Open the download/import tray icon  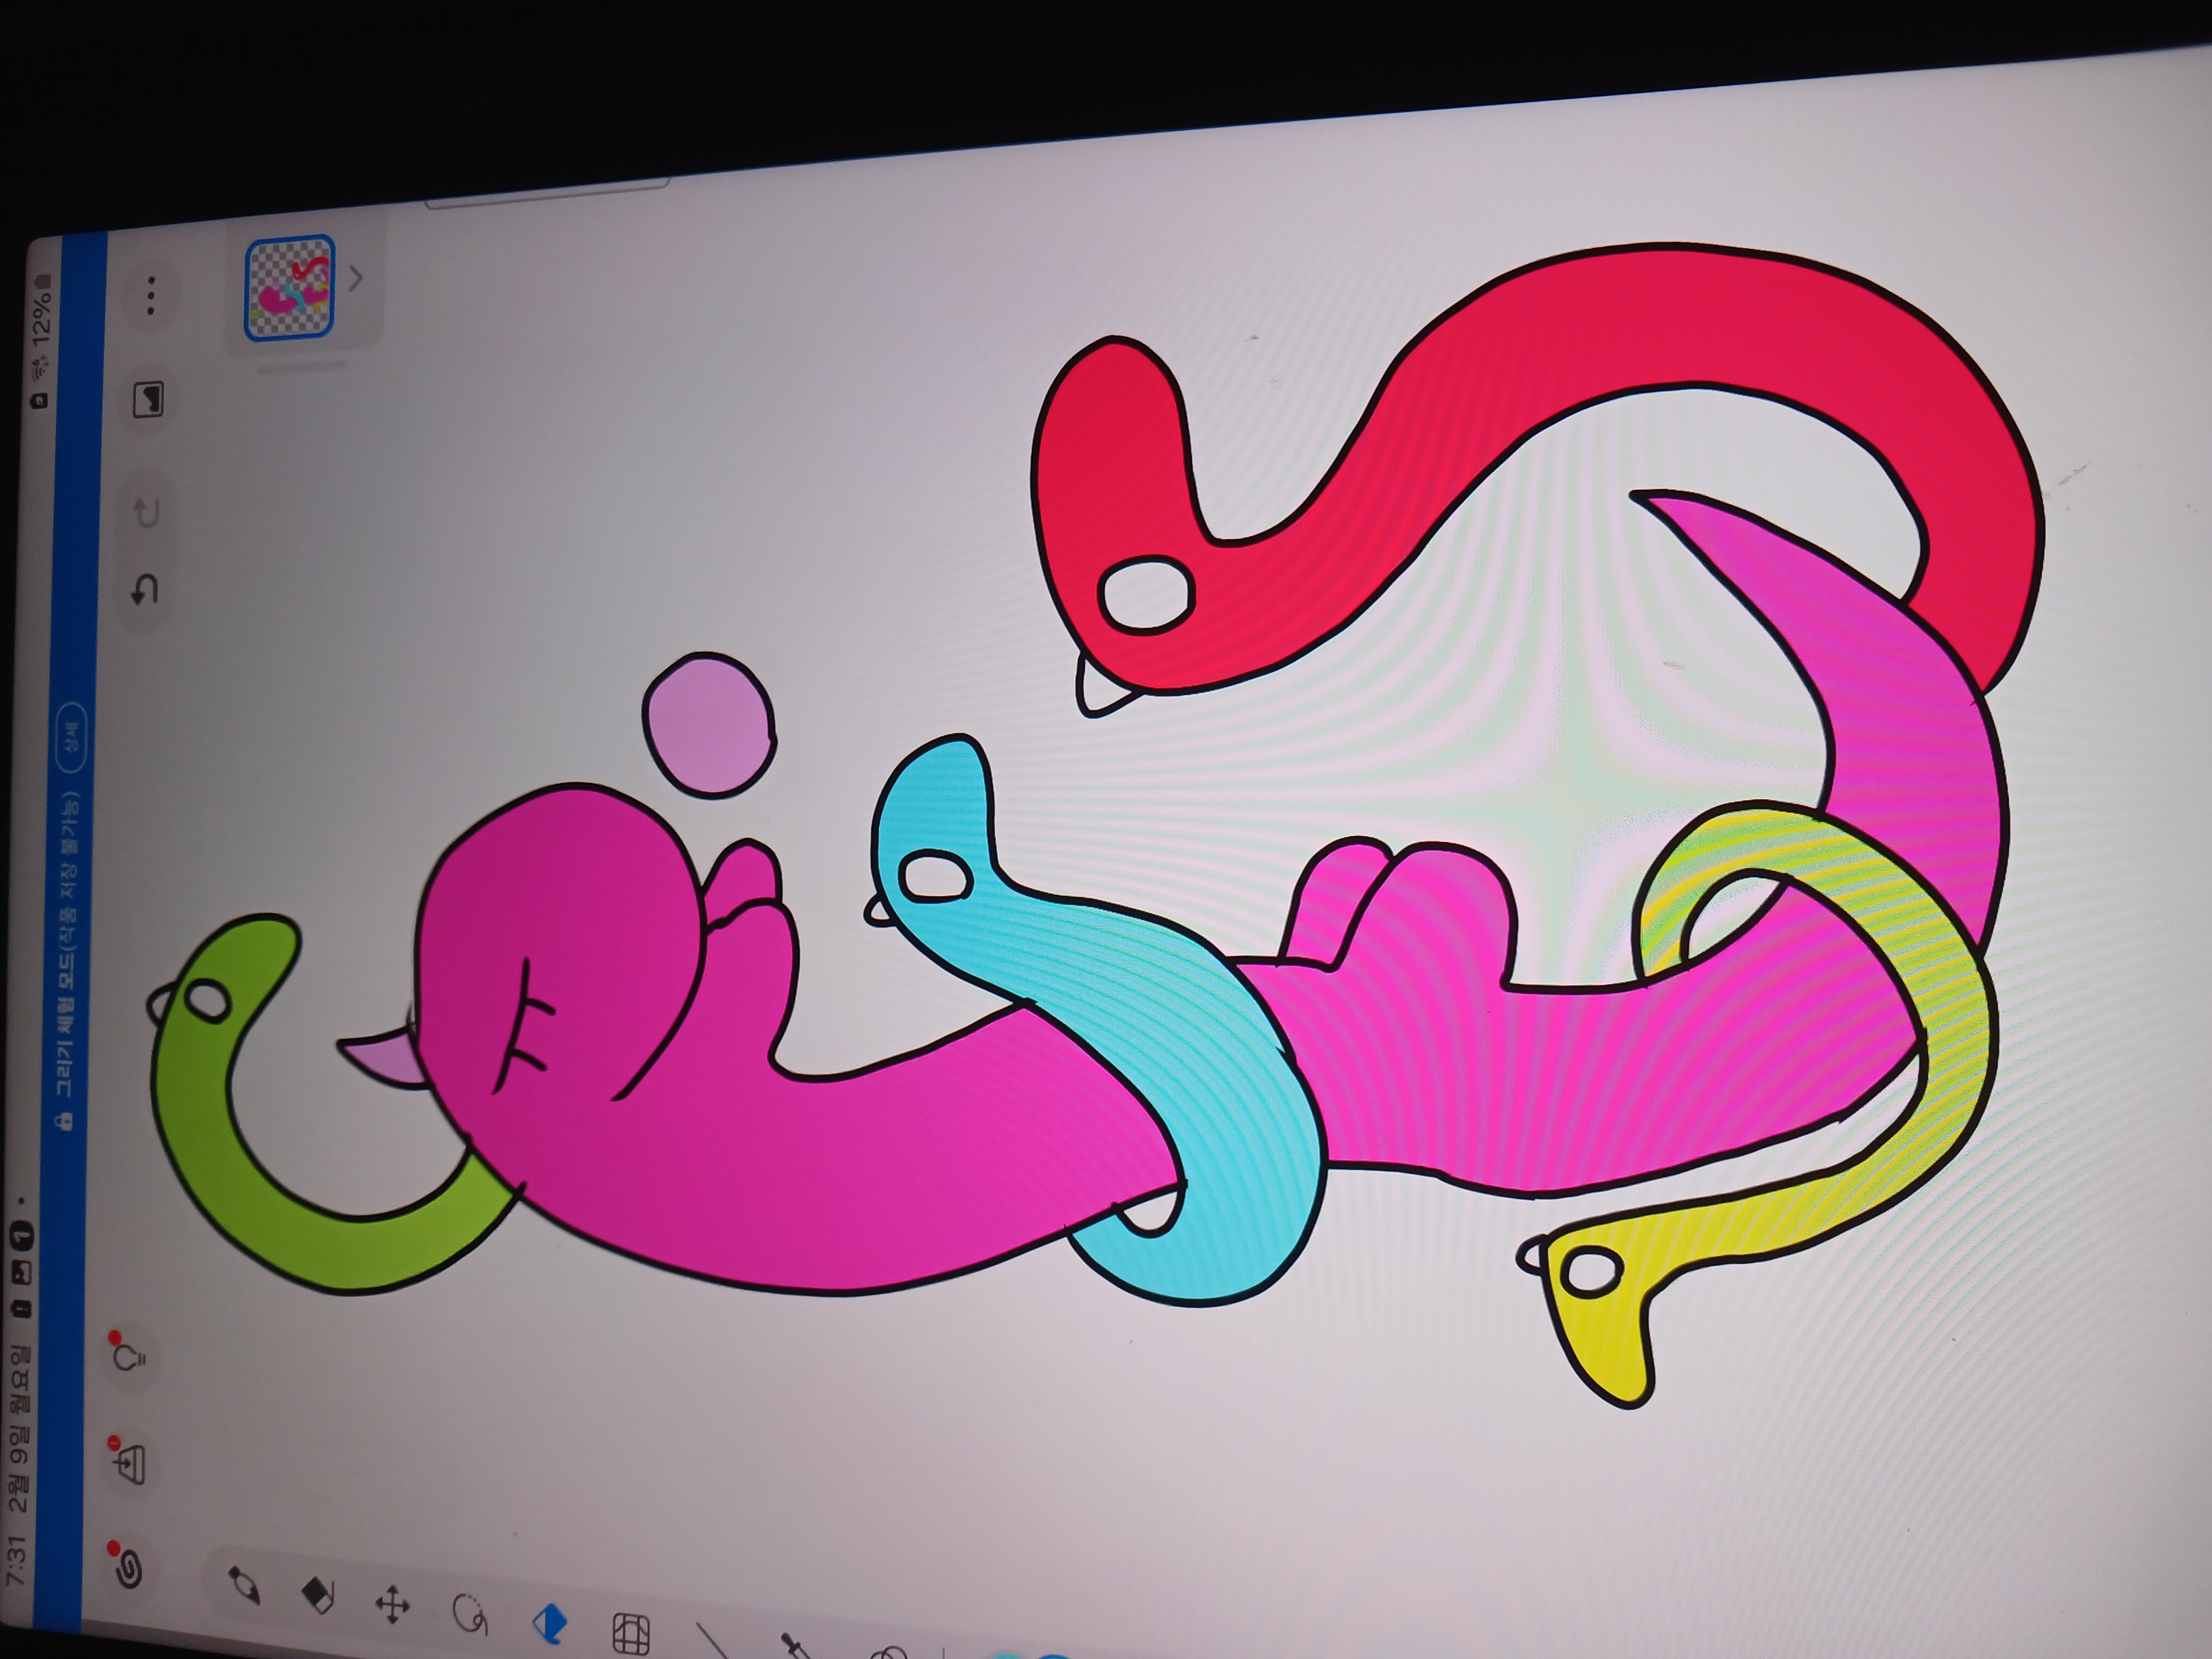click(x=130, y=1464)
